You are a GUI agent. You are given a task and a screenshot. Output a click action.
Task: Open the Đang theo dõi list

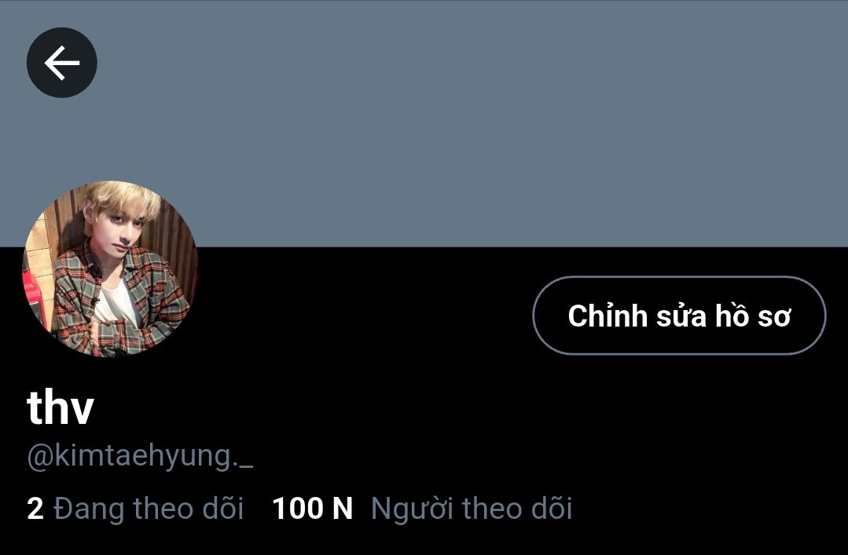click(x=135, y=509)
